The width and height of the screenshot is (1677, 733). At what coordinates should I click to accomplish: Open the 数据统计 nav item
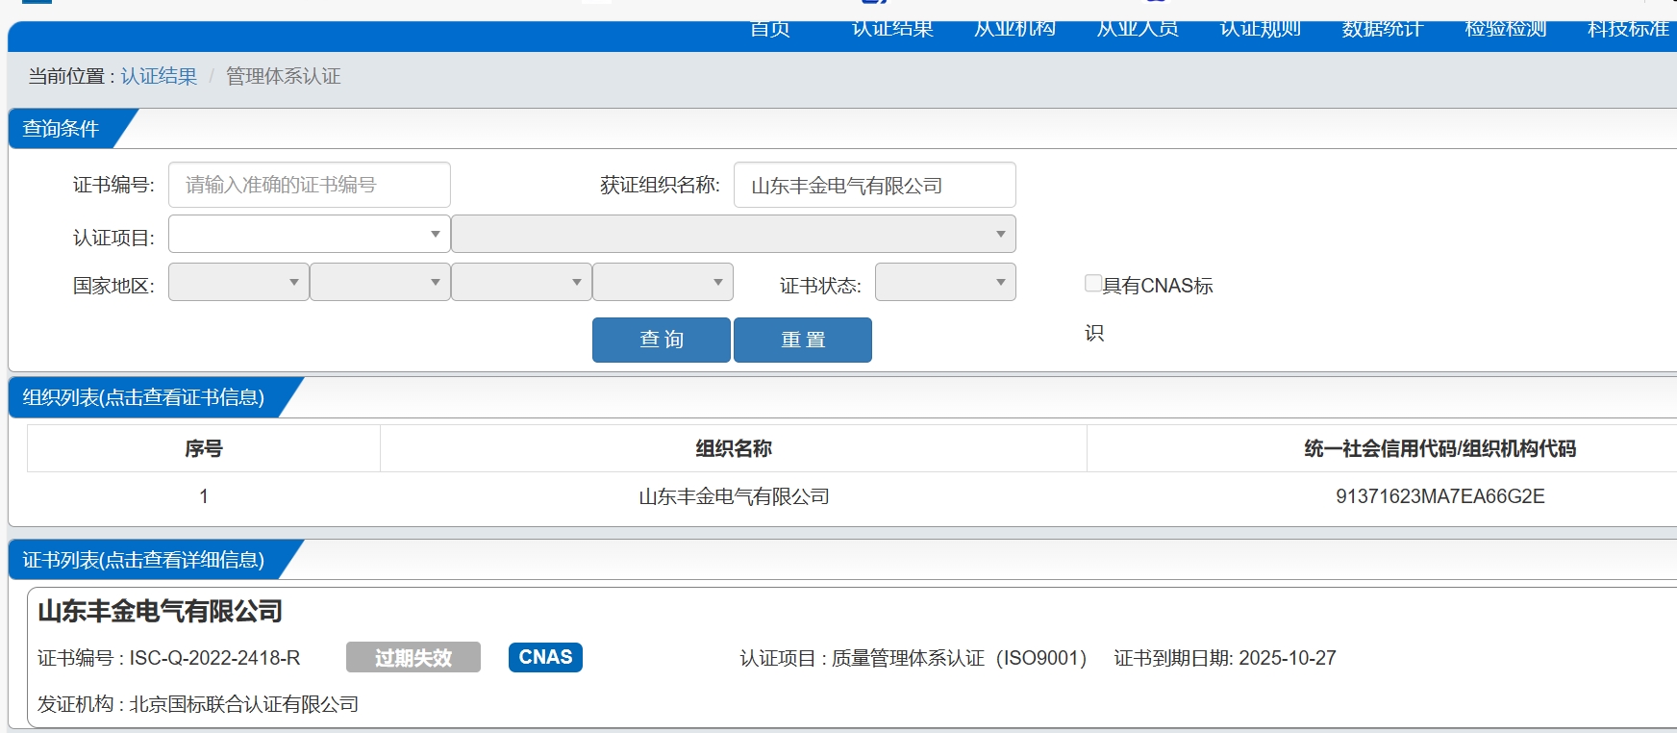(1383, 29)
